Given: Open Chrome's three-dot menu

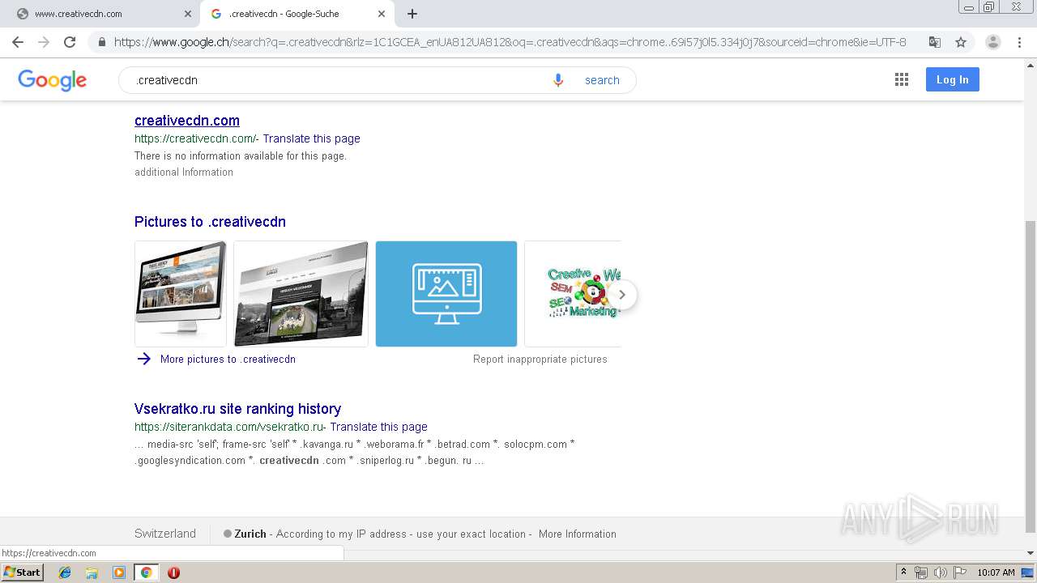Looking at the screenshot, I should pyautogui.click(x=1019, y=42).
